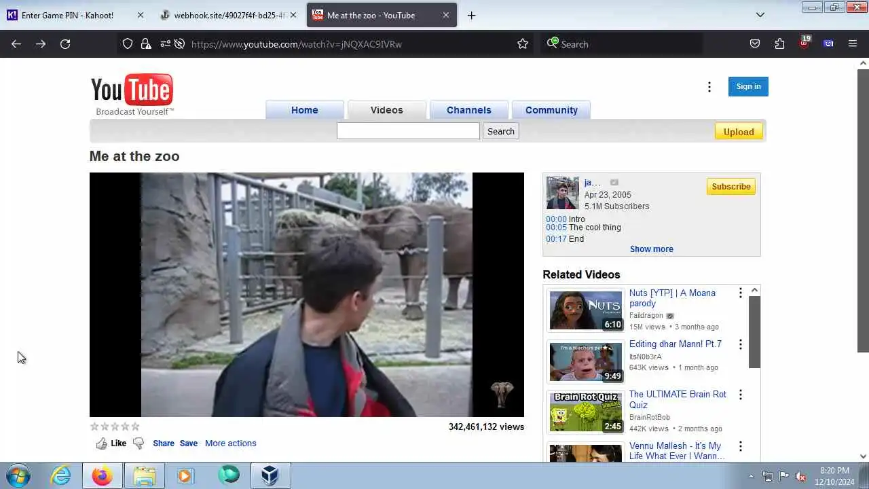Click the purple extension icon in the toolbar
The width and height of the screenshot is (869, 489).
828,44
